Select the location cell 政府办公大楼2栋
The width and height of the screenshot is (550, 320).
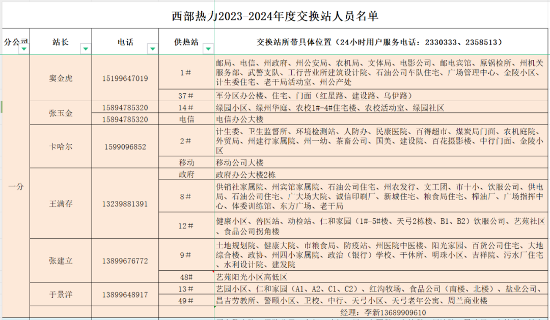(x=381, y=174)
